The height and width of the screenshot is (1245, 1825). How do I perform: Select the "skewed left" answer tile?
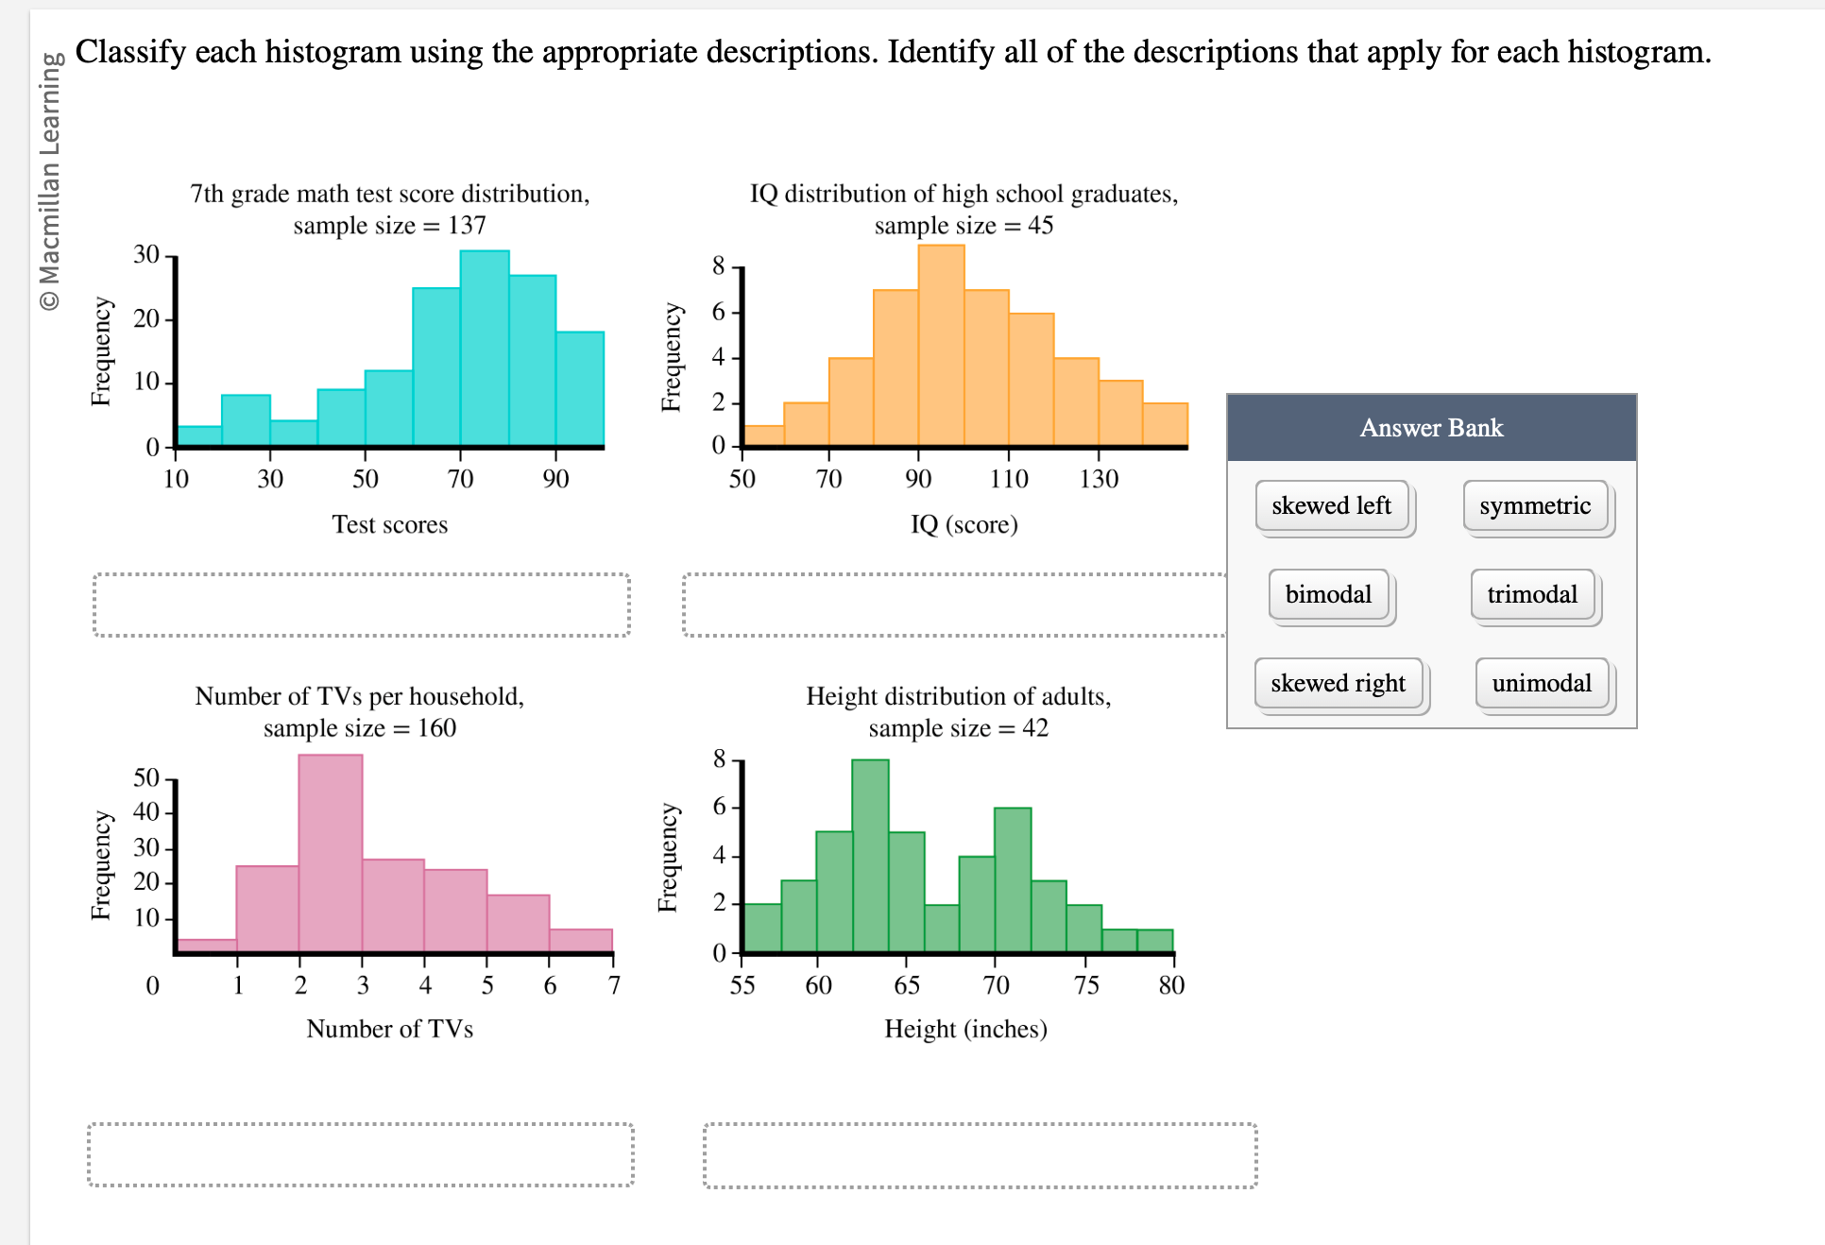click(x=1333, y=505)
